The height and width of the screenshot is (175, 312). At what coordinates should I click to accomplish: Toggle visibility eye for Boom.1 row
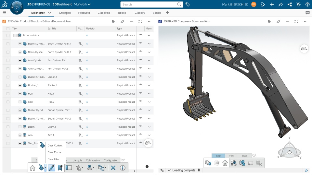(x=140, y=126)
